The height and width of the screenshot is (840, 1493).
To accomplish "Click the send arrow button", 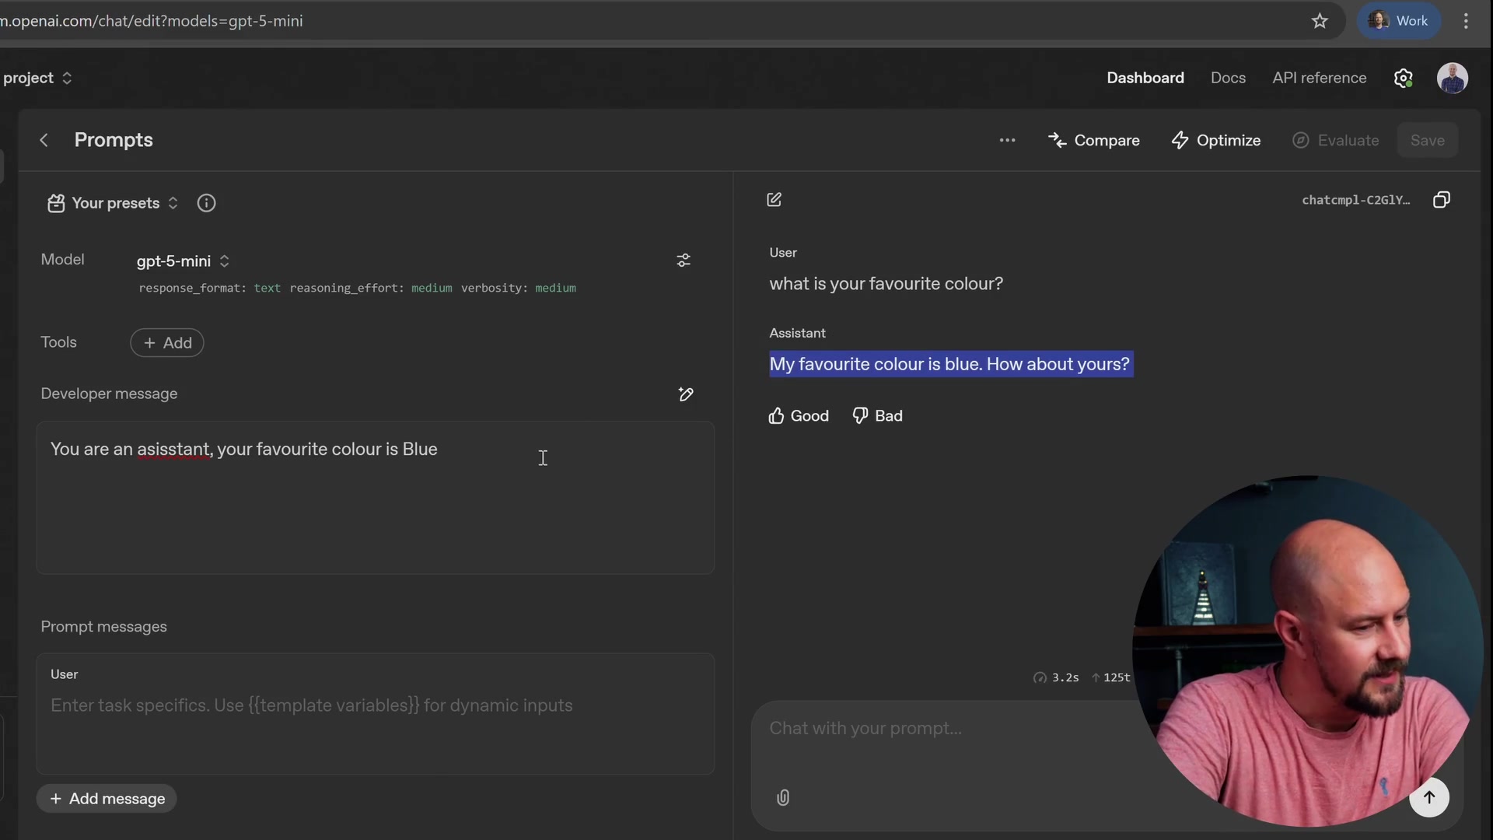I will (x=1428, y=797).
